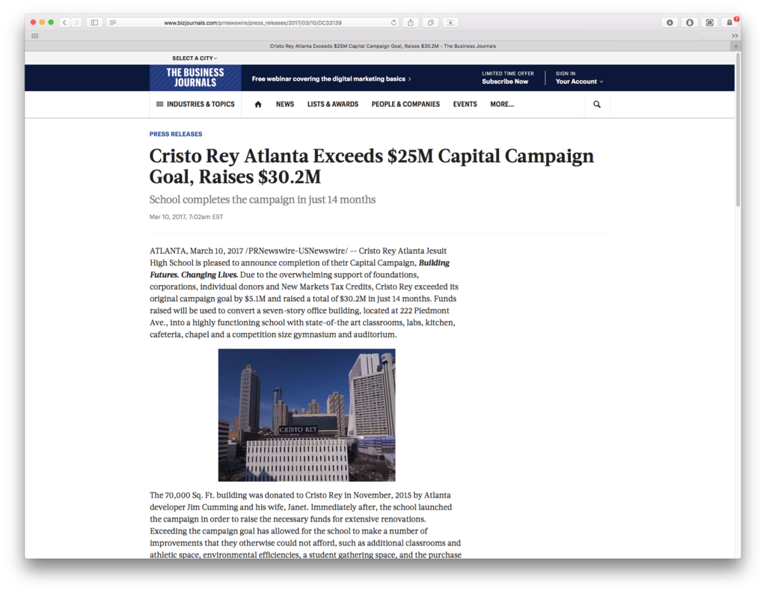Open the Events menu item
Image resolution: width=766 pixels, height=594 pixels.
point(465,104)
